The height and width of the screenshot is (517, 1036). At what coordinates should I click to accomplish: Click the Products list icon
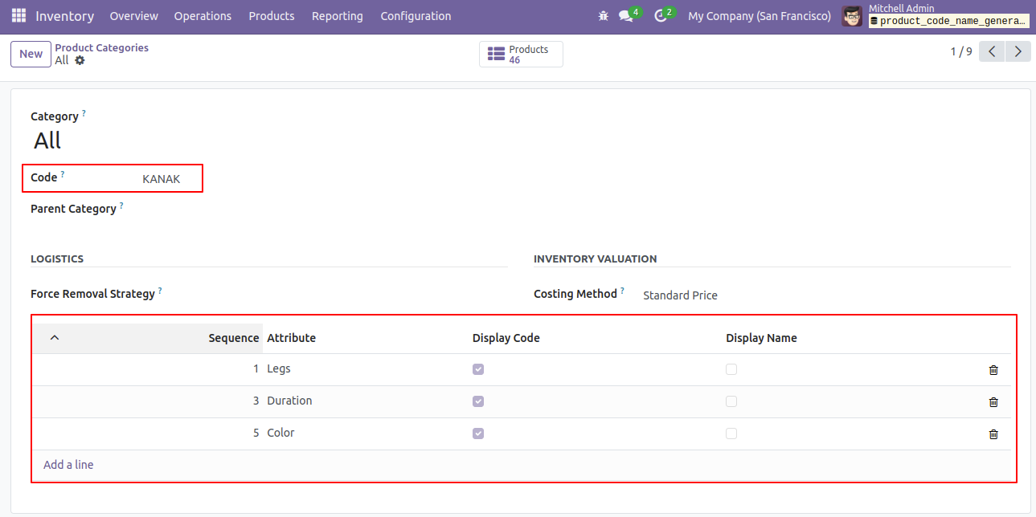497,55
